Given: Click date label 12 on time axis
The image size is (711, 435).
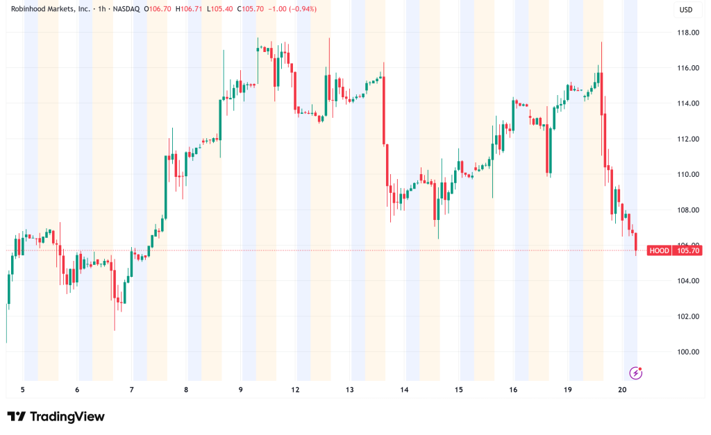Looking at the screenshot, I should pos(295,390).
